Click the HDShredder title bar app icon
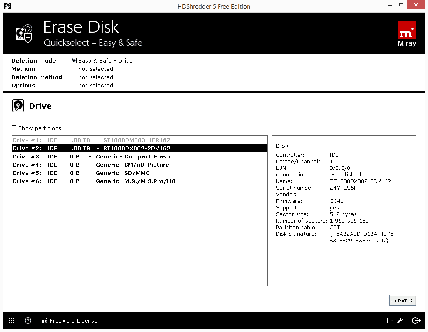Image resolution: width=428 pixels, height=332 pixels. click(7, 6)
